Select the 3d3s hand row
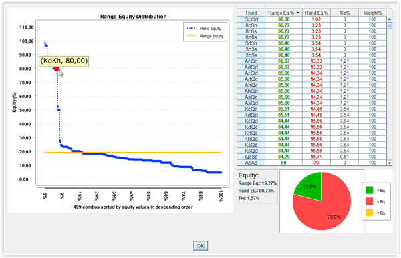Image resolution: width=401 pixels, height=258 pixels. pyautogui.click(x=311, y=49)
